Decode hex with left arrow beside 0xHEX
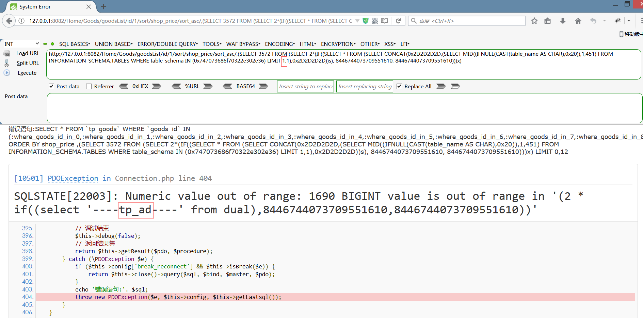The width and height of the screenshot is (643, 318). coord(124,86)
